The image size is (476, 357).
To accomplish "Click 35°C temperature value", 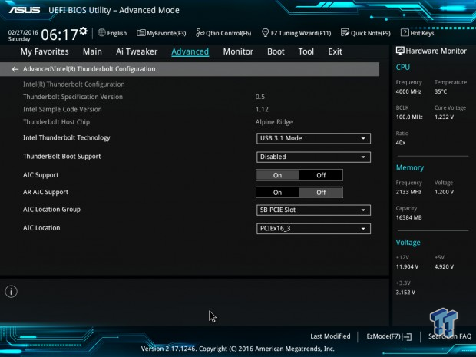I will 441,91.
